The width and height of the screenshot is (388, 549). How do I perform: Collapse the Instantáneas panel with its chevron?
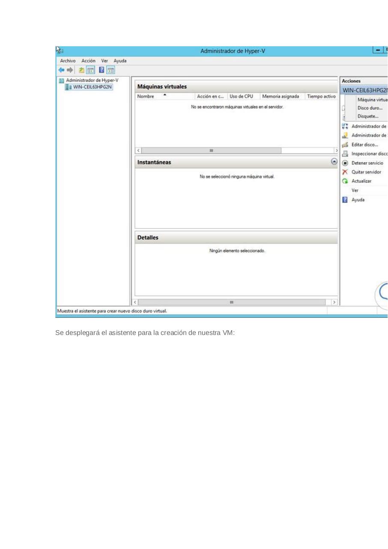click(x=334, y=162)
